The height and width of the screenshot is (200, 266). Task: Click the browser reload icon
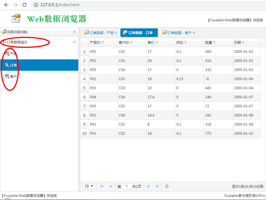[x=25, y=5]
